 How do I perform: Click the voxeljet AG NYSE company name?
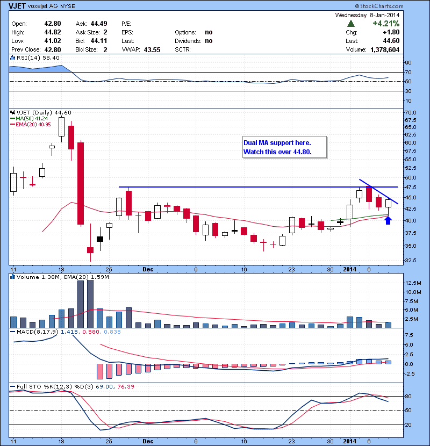52,6
